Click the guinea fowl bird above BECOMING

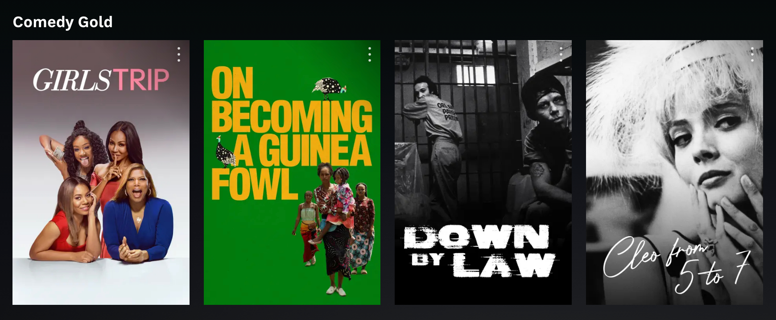coord(330,88)
